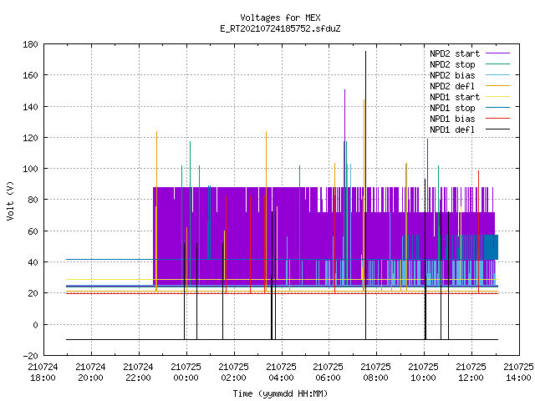This screenshot has height=401, width=535.
Task: Click the yellow NPD1 start legend line
Action: tap(497, 97)
